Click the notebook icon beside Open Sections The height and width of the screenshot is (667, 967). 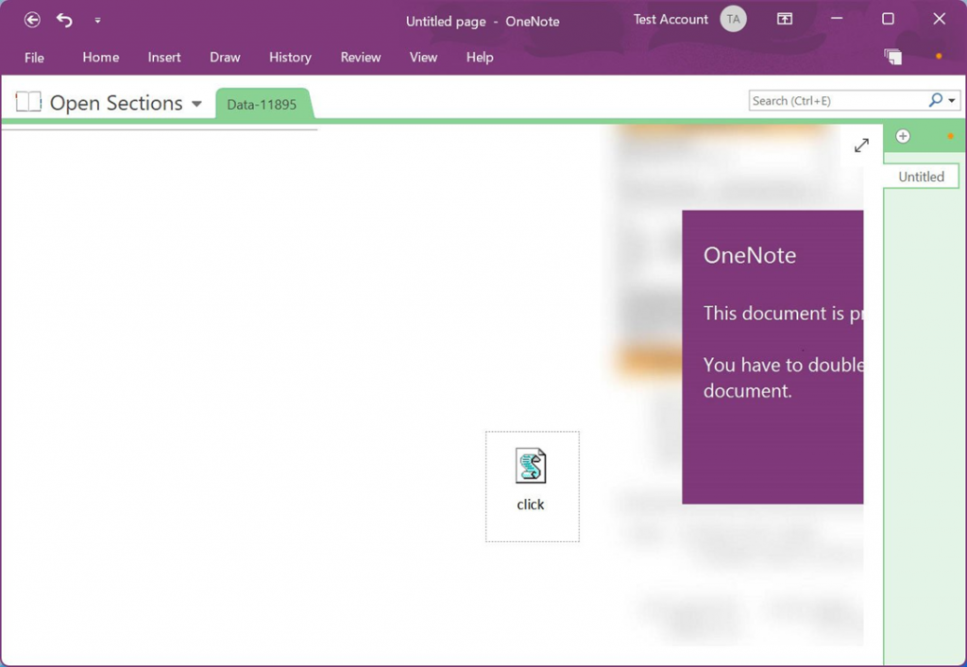[x=29, y=103]
